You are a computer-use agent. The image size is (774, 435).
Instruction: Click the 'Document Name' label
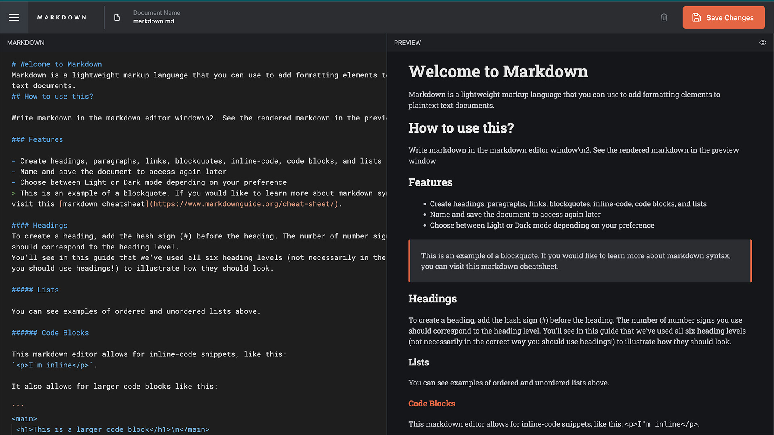[157, 13]
